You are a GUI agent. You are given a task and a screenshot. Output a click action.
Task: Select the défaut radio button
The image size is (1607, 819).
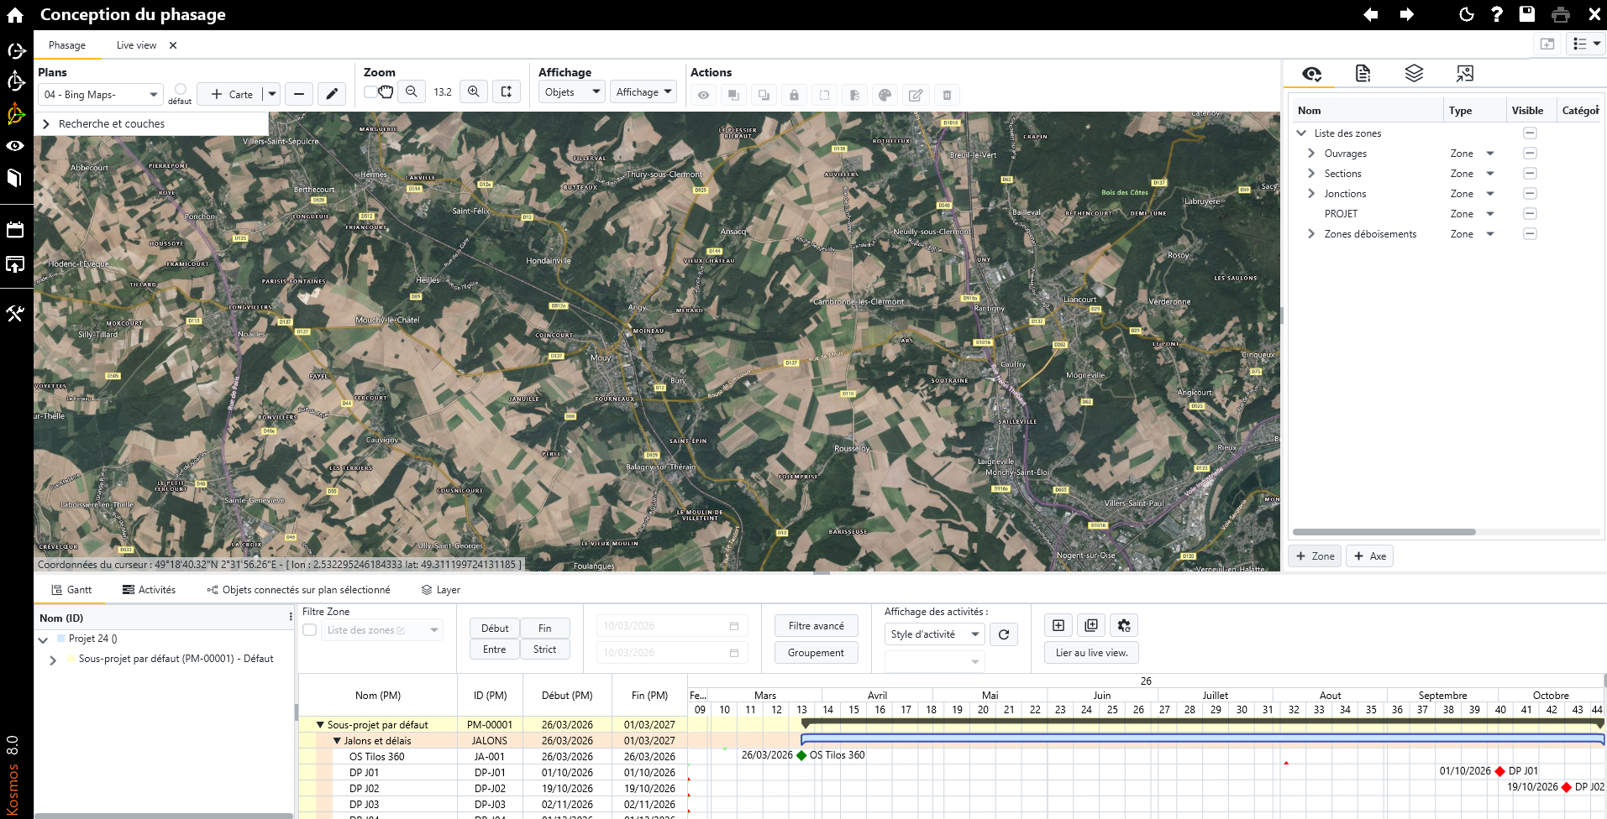(181, 90)
